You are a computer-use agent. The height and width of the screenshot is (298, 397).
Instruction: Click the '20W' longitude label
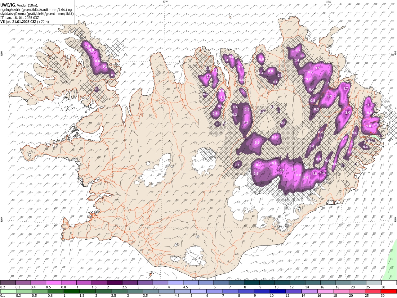pos(165,2)
